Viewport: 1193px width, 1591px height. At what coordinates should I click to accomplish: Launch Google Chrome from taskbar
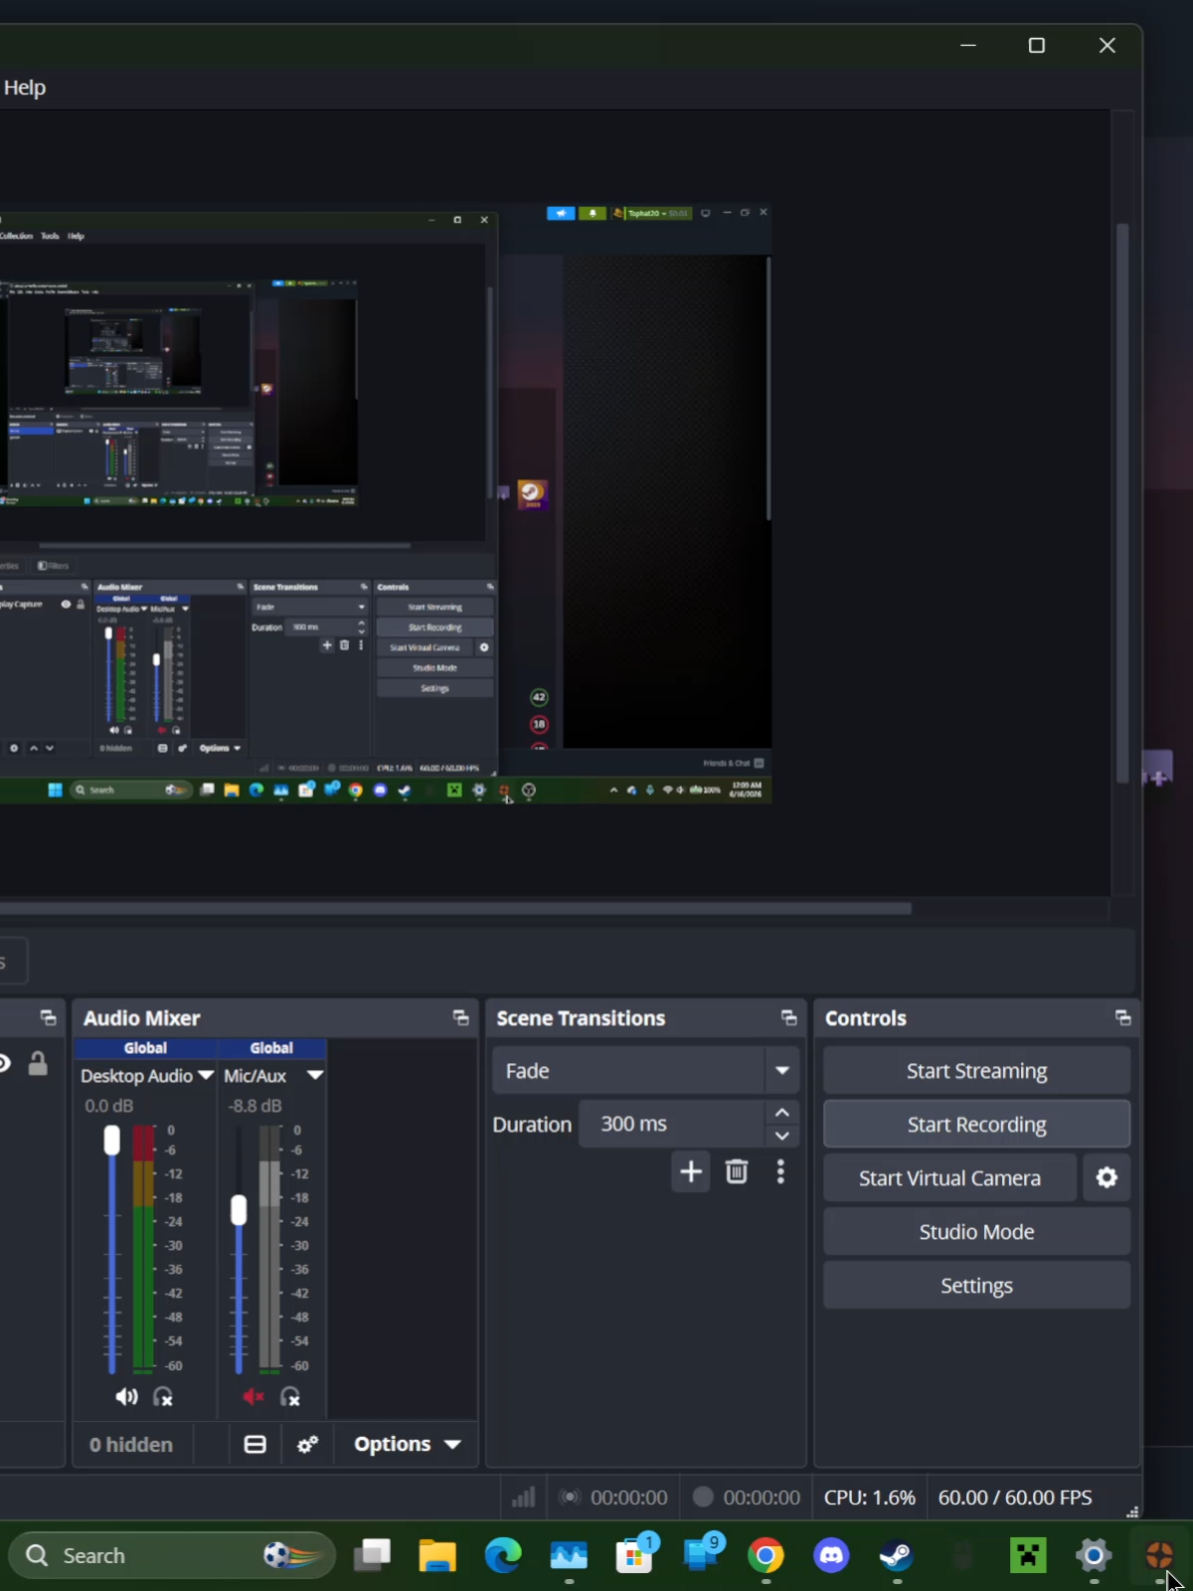(x=766, y=1556)
